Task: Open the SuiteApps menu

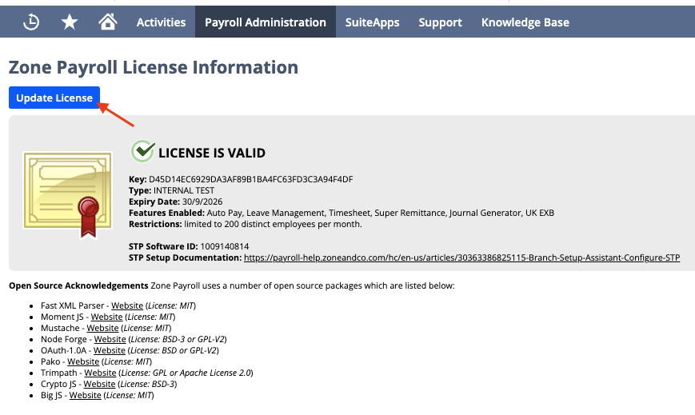Action: coord(373,22)
